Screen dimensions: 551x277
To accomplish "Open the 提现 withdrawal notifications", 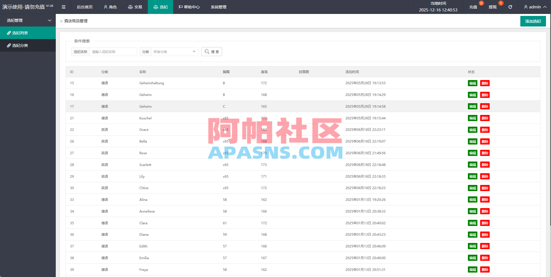I will (x=492, y=7).
